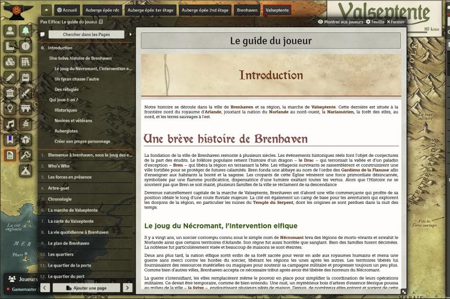
Task: Open the ambient sound music icon
Action: 10,124
